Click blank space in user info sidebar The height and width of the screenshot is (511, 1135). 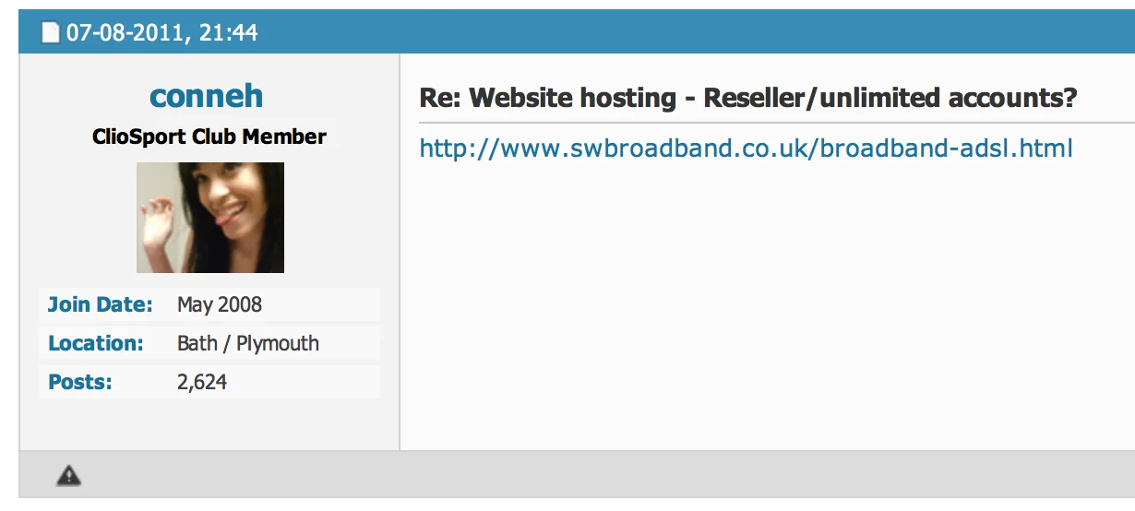(209, 424)
